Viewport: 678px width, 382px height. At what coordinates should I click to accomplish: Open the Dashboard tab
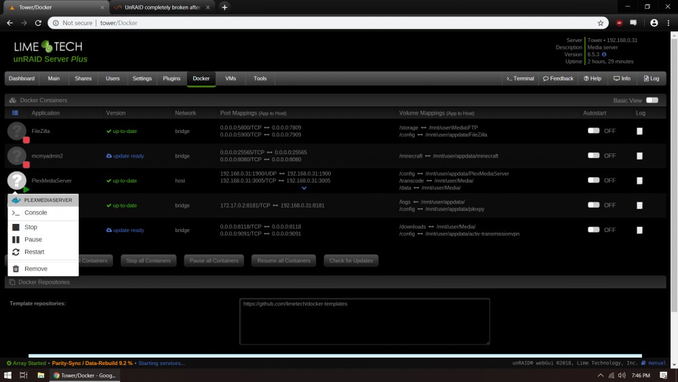[x=22, y=79]
